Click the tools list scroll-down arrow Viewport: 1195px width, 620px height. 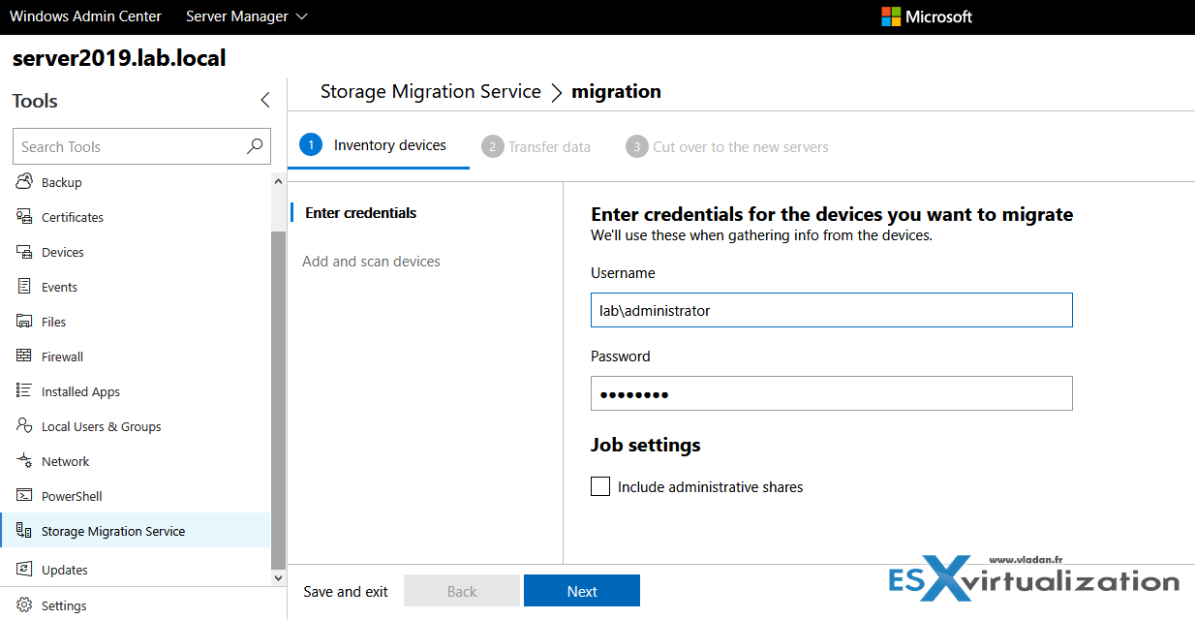pyautogui.click(x=280, y=576)
